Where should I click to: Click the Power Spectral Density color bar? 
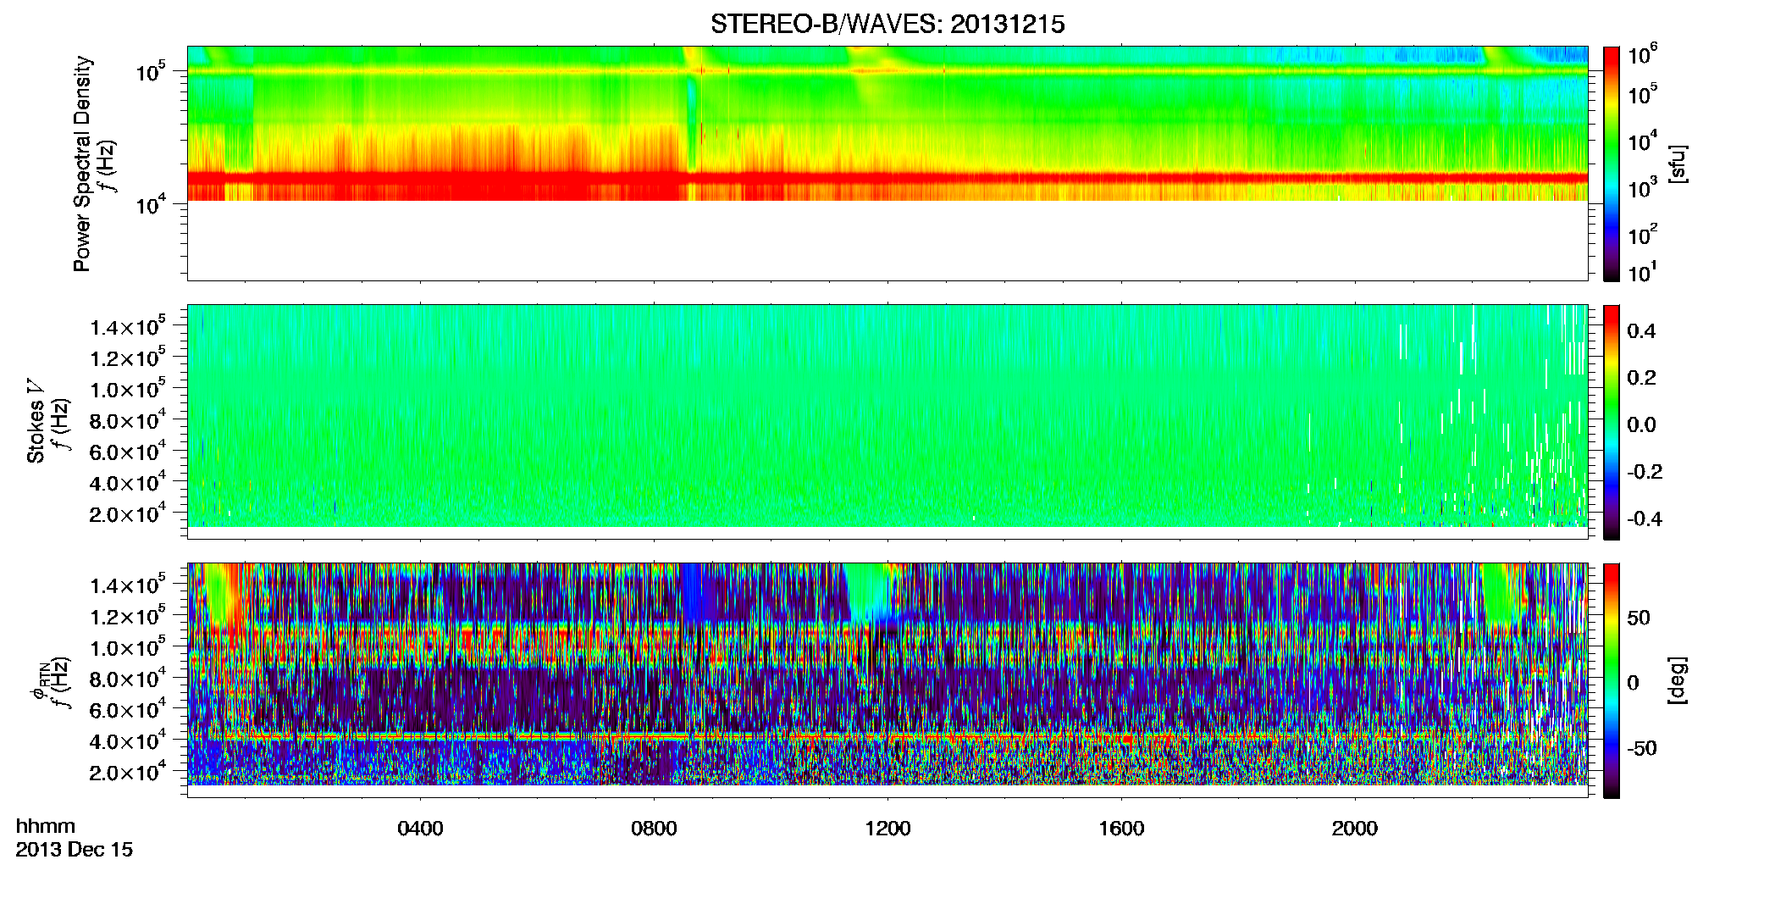pos(1612,164)
